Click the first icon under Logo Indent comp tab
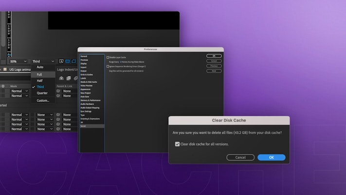The height and width of the screenshot is (195, 346). [61, 78]
